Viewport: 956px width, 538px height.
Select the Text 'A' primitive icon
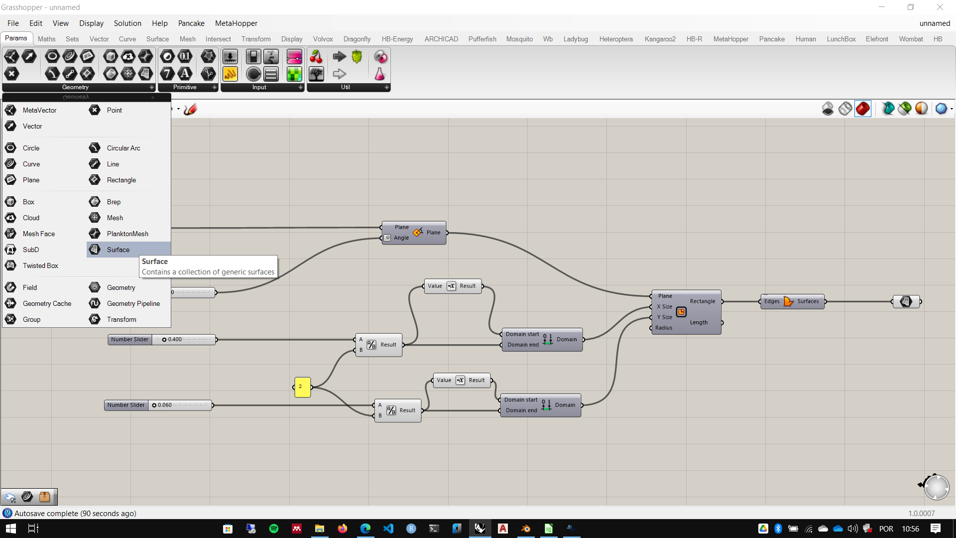click(185, 74)
